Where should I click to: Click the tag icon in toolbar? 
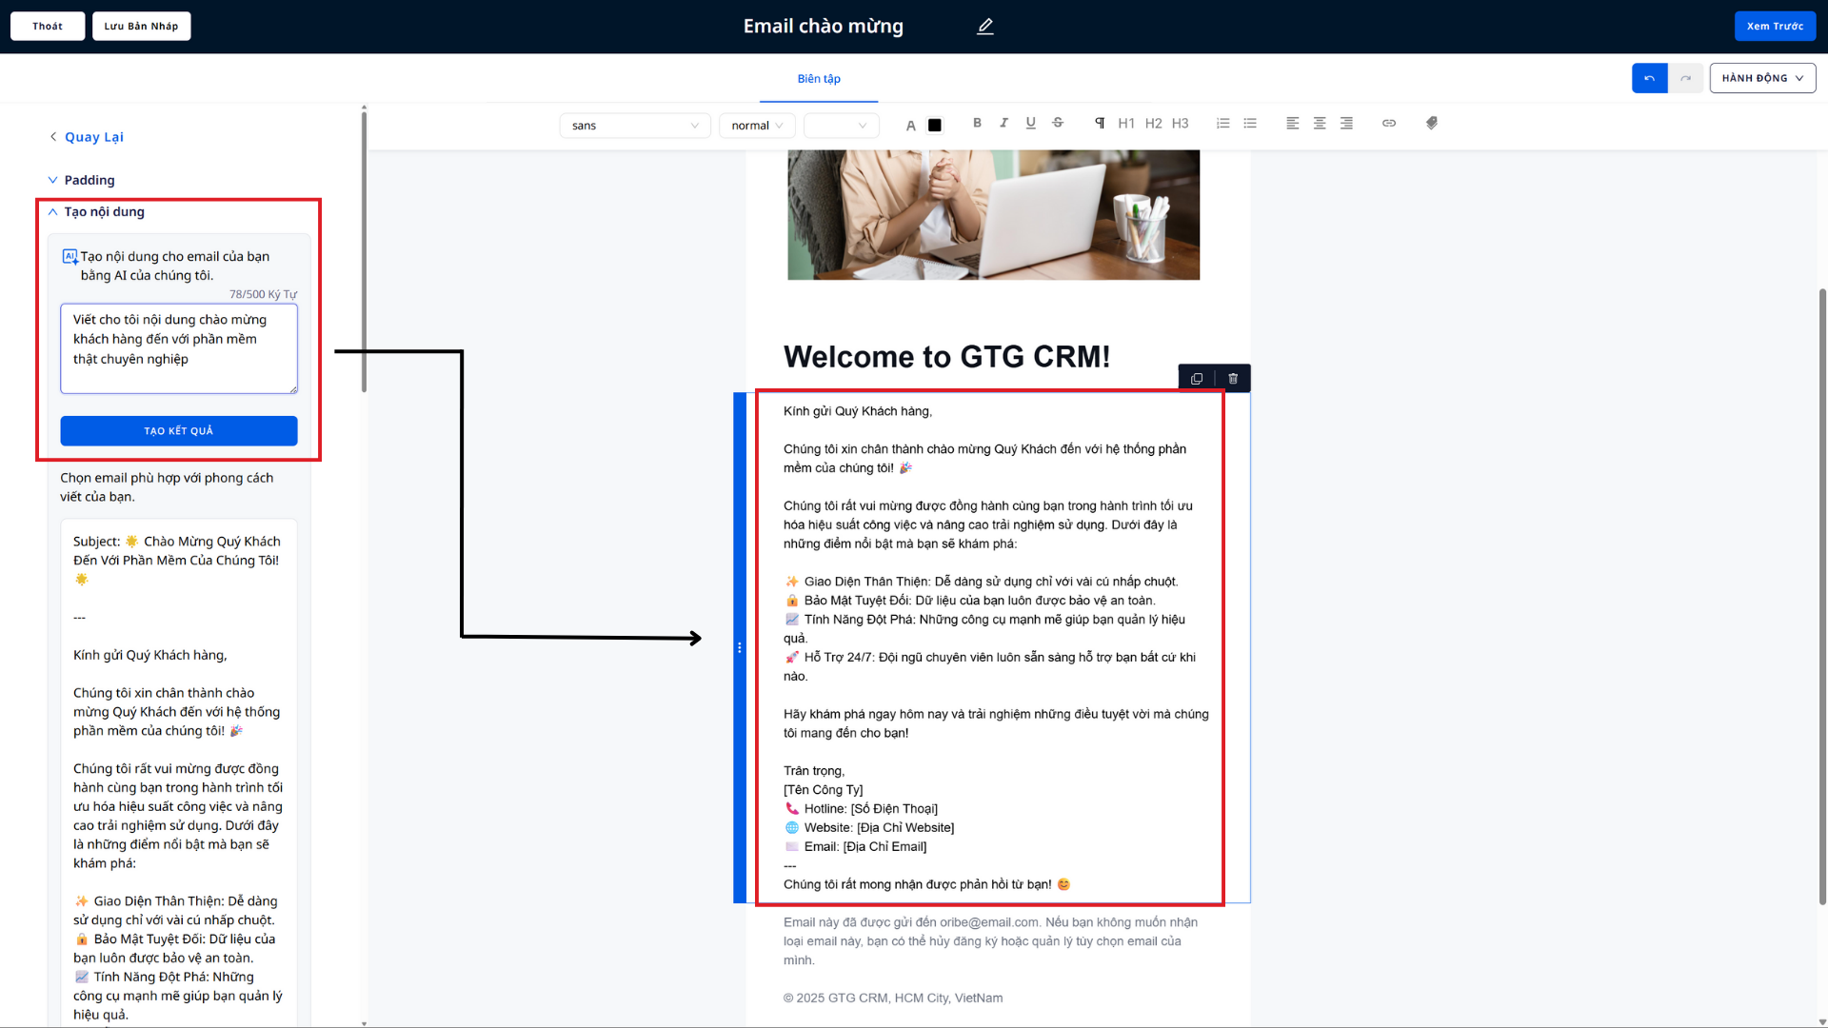click(x=1431, y=123)
